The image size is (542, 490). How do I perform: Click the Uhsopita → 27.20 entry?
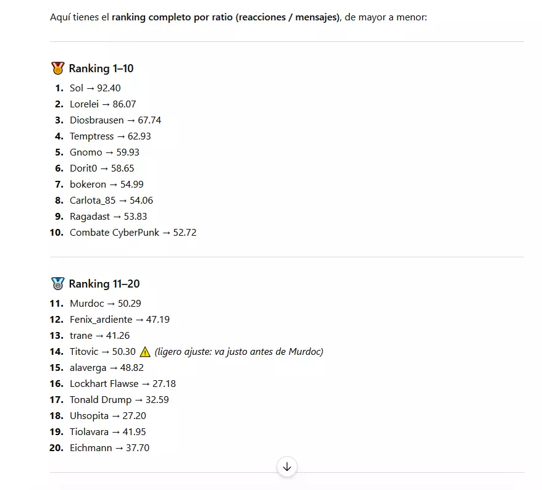tap(108, 416)
